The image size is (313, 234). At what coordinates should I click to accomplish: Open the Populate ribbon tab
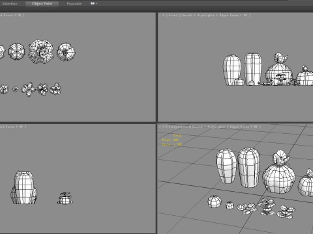[x=74, y=4]
